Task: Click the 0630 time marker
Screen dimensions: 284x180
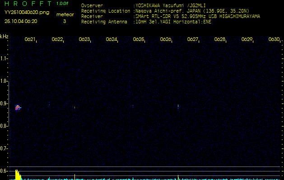Action: coord(274,39)
